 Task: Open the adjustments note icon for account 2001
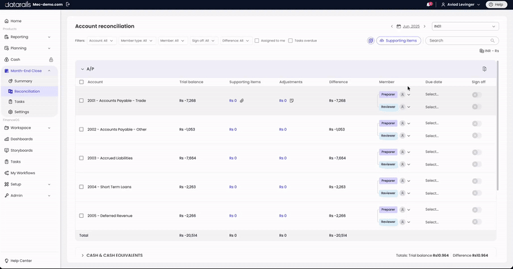pyautogui.click(x=292, y=101)
